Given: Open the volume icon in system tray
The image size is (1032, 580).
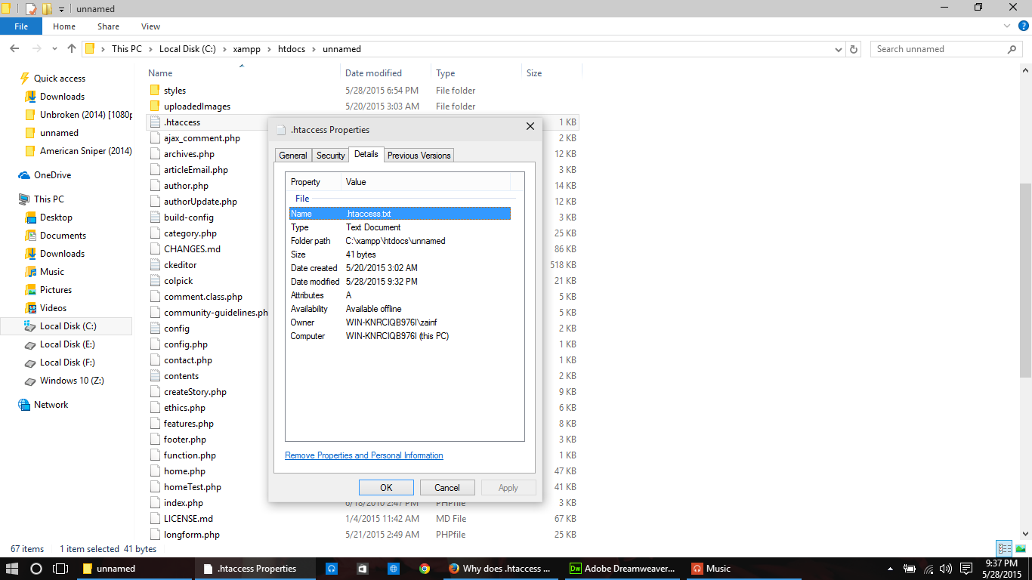Looking at the screenshot, I should (x=947, y=569).
